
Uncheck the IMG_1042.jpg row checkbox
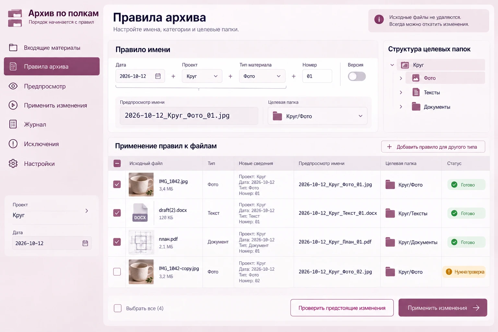tap(117, 184)
